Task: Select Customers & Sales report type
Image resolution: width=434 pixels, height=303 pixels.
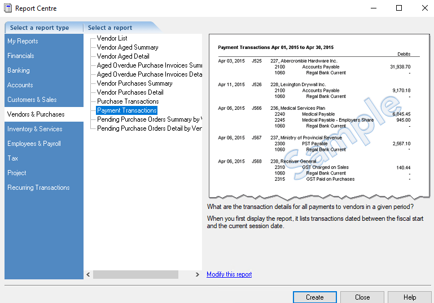Action: tap(32, 100)
